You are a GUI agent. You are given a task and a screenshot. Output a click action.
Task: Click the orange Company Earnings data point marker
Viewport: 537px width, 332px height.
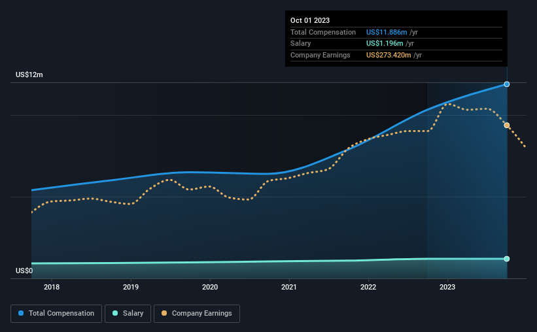coord(506,125)
